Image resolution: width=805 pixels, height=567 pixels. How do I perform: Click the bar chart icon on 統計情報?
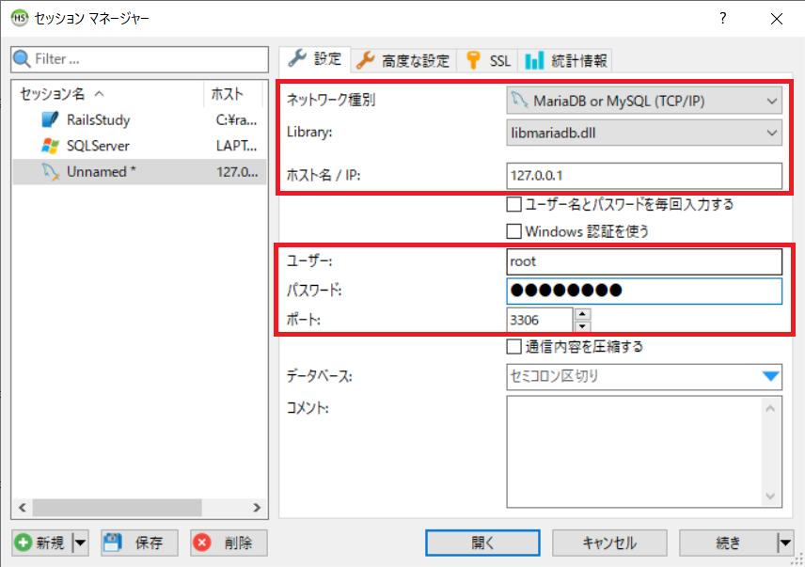[534, 60]
